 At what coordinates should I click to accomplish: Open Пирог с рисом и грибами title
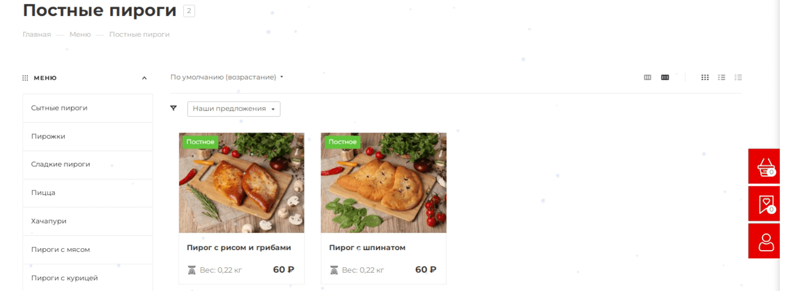coord(239,248)
